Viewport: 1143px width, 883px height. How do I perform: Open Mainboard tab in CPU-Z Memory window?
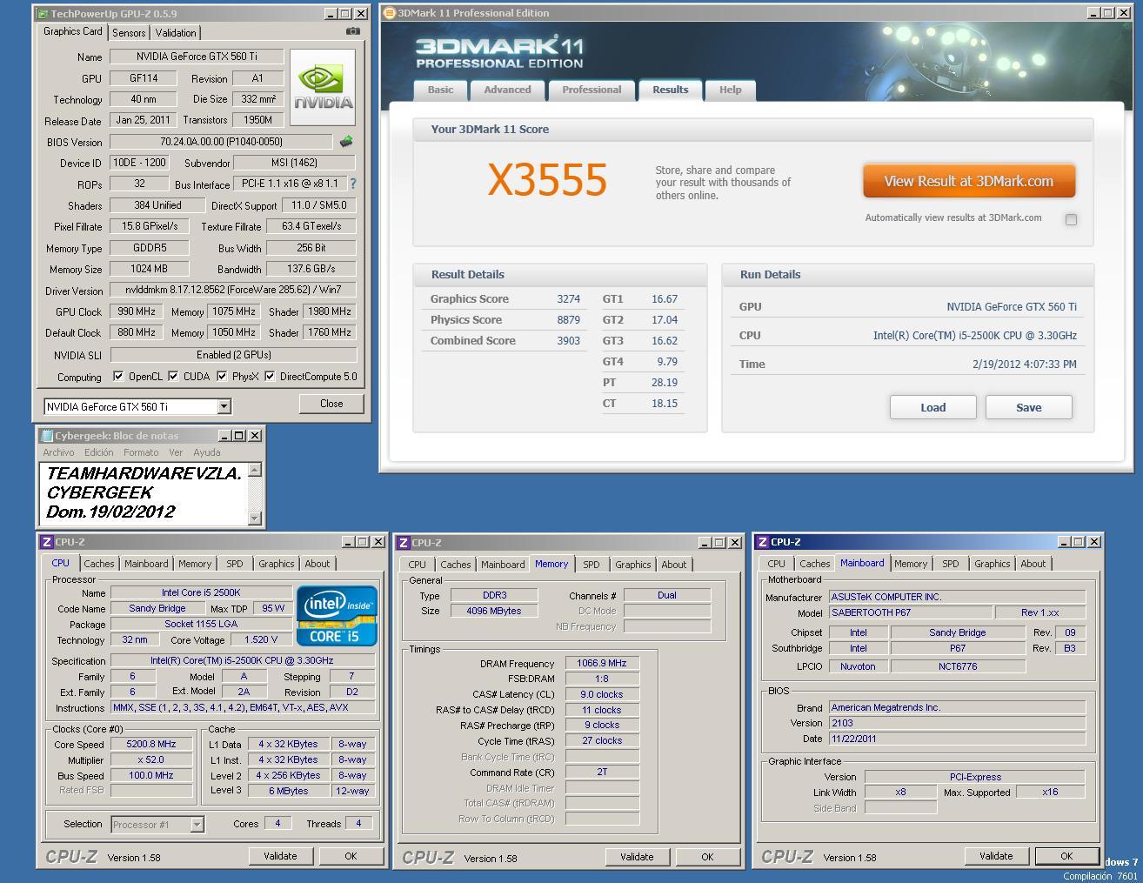point(503,565)
